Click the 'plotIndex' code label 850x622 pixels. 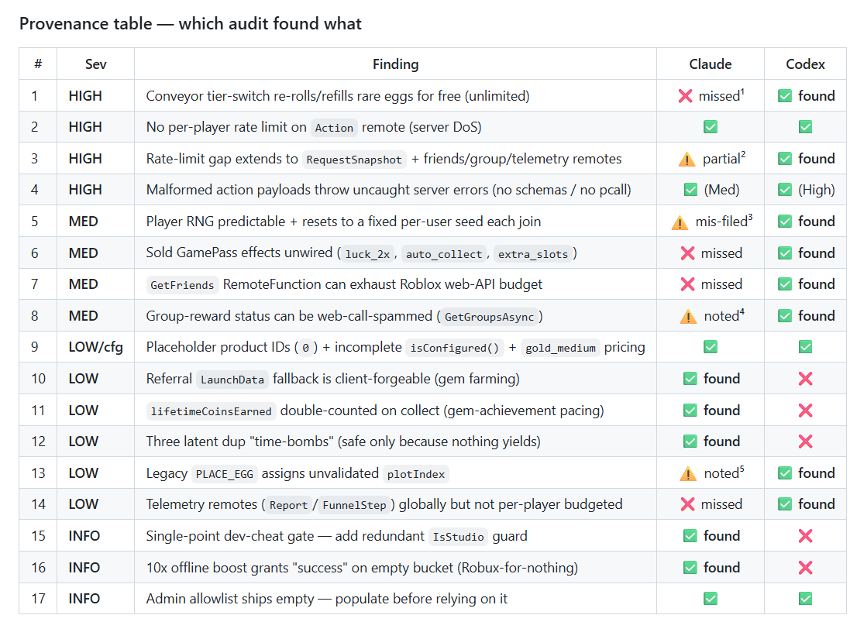416,474
